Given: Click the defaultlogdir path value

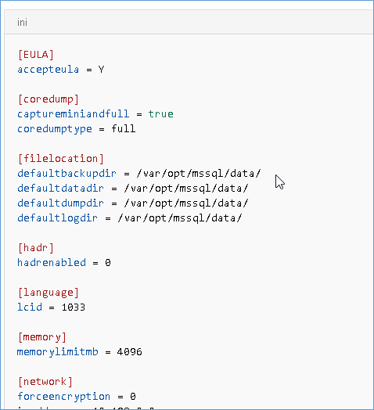Looking at the screenshot, I should tap(180, 218).
